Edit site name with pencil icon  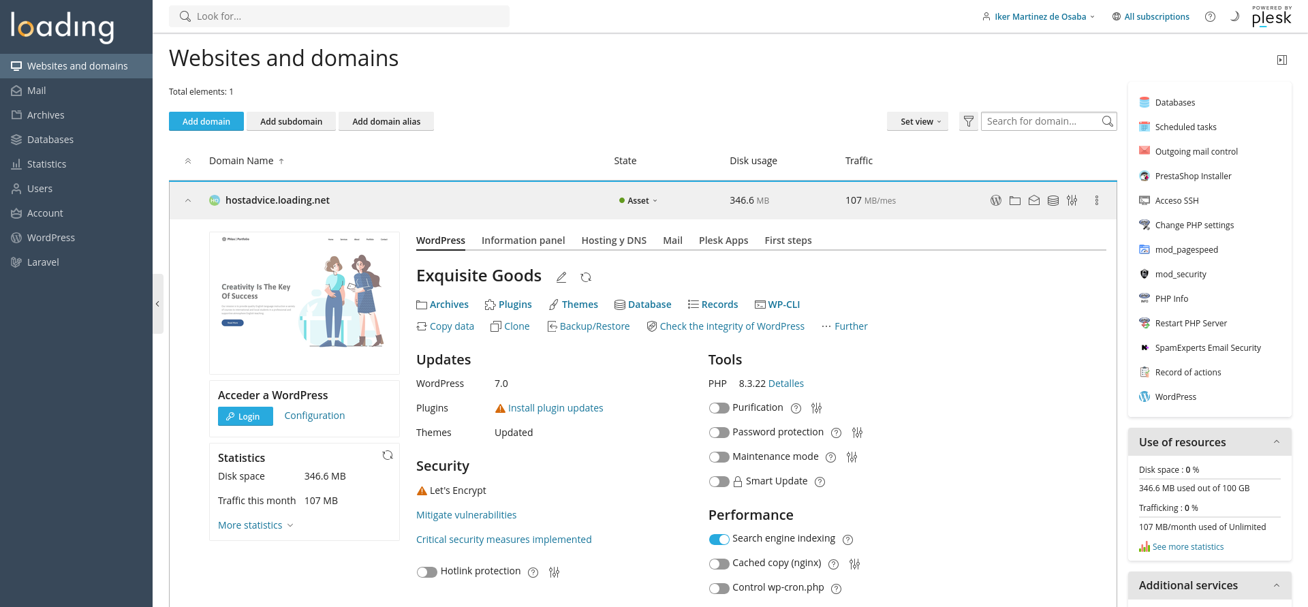coord(561,277)
